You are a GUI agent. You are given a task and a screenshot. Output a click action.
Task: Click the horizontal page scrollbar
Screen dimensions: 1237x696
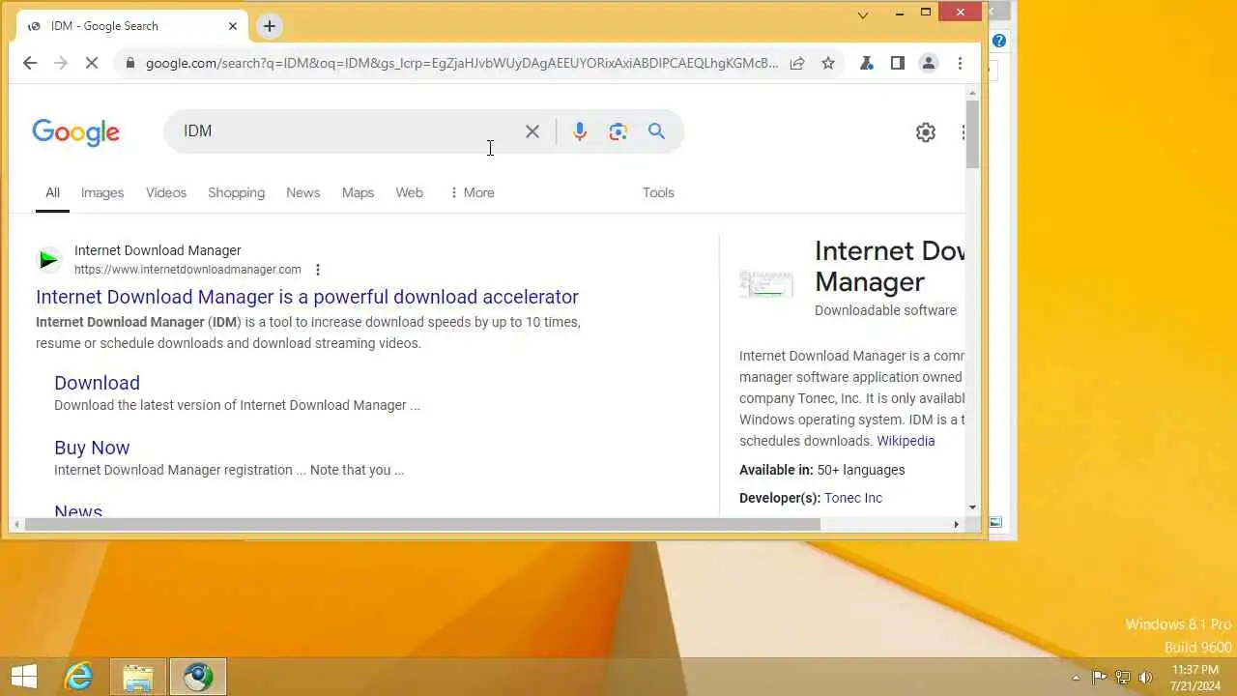click(x=422, y=524)
